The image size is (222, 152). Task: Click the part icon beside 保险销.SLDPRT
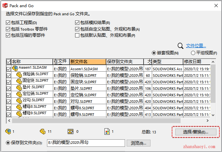(19, 75)
